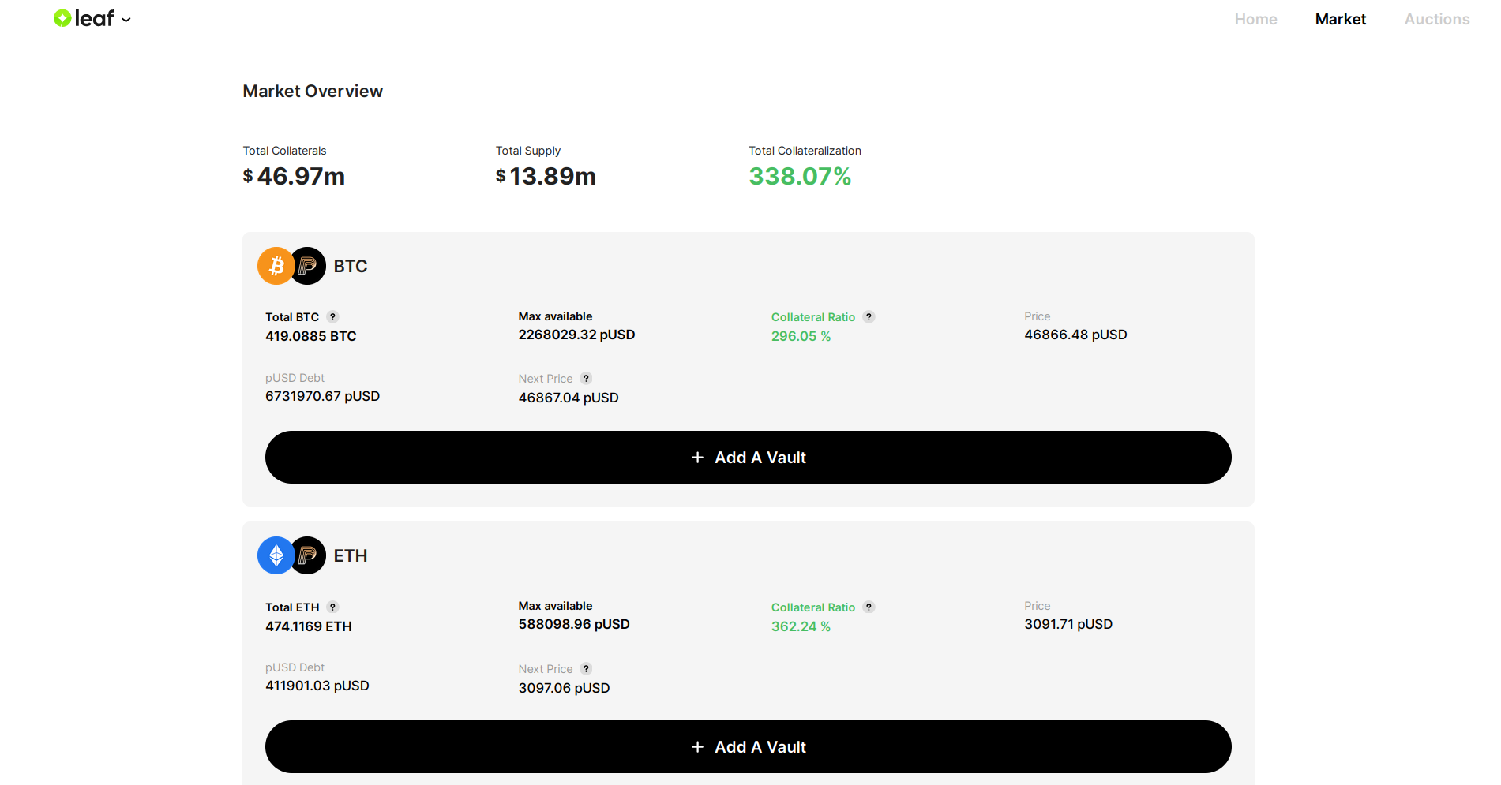Viewport: 1501px width, 785px height.
Task: Show help tooltip for Total BTC
Action: pos(333,316)
